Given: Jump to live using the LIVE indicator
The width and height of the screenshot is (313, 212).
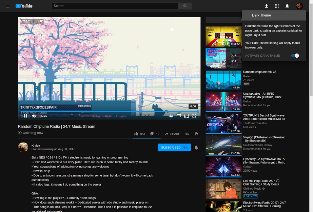Looking at the screenshot, I should pos(43,116).
